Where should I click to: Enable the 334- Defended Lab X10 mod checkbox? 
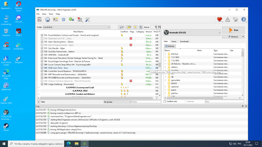point(42,38)
